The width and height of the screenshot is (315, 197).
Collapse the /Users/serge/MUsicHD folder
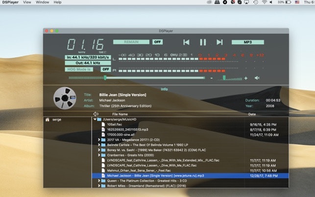[x=95, y=119]
